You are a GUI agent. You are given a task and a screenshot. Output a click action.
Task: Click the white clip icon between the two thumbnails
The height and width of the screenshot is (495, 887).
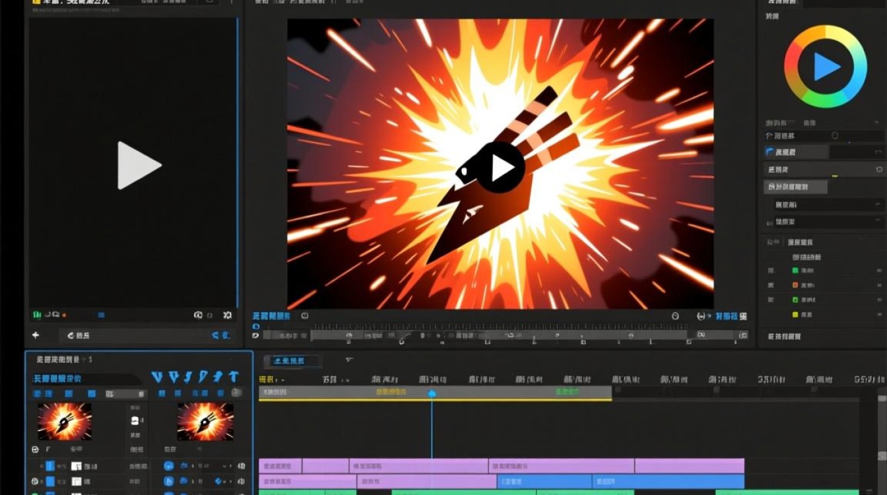point(135,420)
